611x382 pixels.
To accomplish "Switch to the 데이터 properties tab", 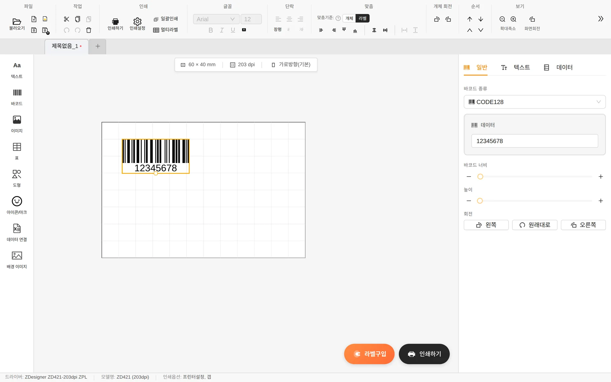I will pyautogui.click(x=558, y=67).
